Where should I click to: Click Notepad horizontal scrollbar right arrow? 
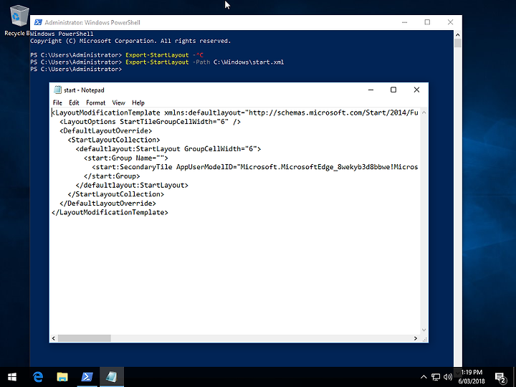[x=415, y=338]
